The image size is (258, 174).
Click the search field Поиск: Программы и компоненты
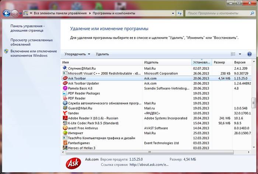pos(216,13)
